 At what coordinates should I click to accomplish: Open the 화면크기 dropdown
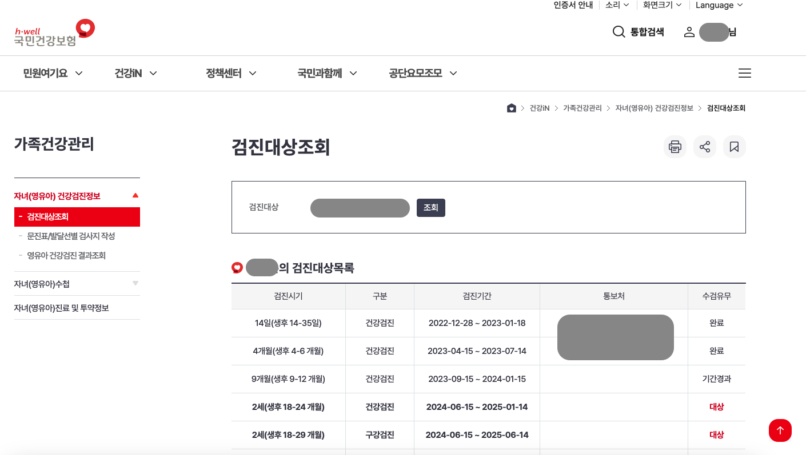(660, 5)
